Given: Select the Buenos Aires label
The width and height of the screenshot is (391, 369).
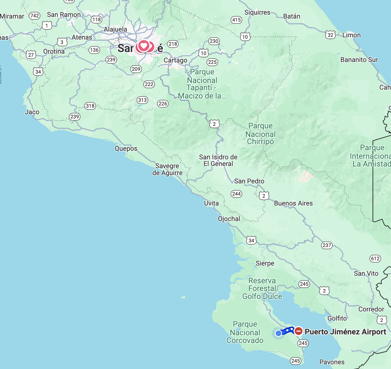Looking at the screenshot, I should tap(293, 203).
